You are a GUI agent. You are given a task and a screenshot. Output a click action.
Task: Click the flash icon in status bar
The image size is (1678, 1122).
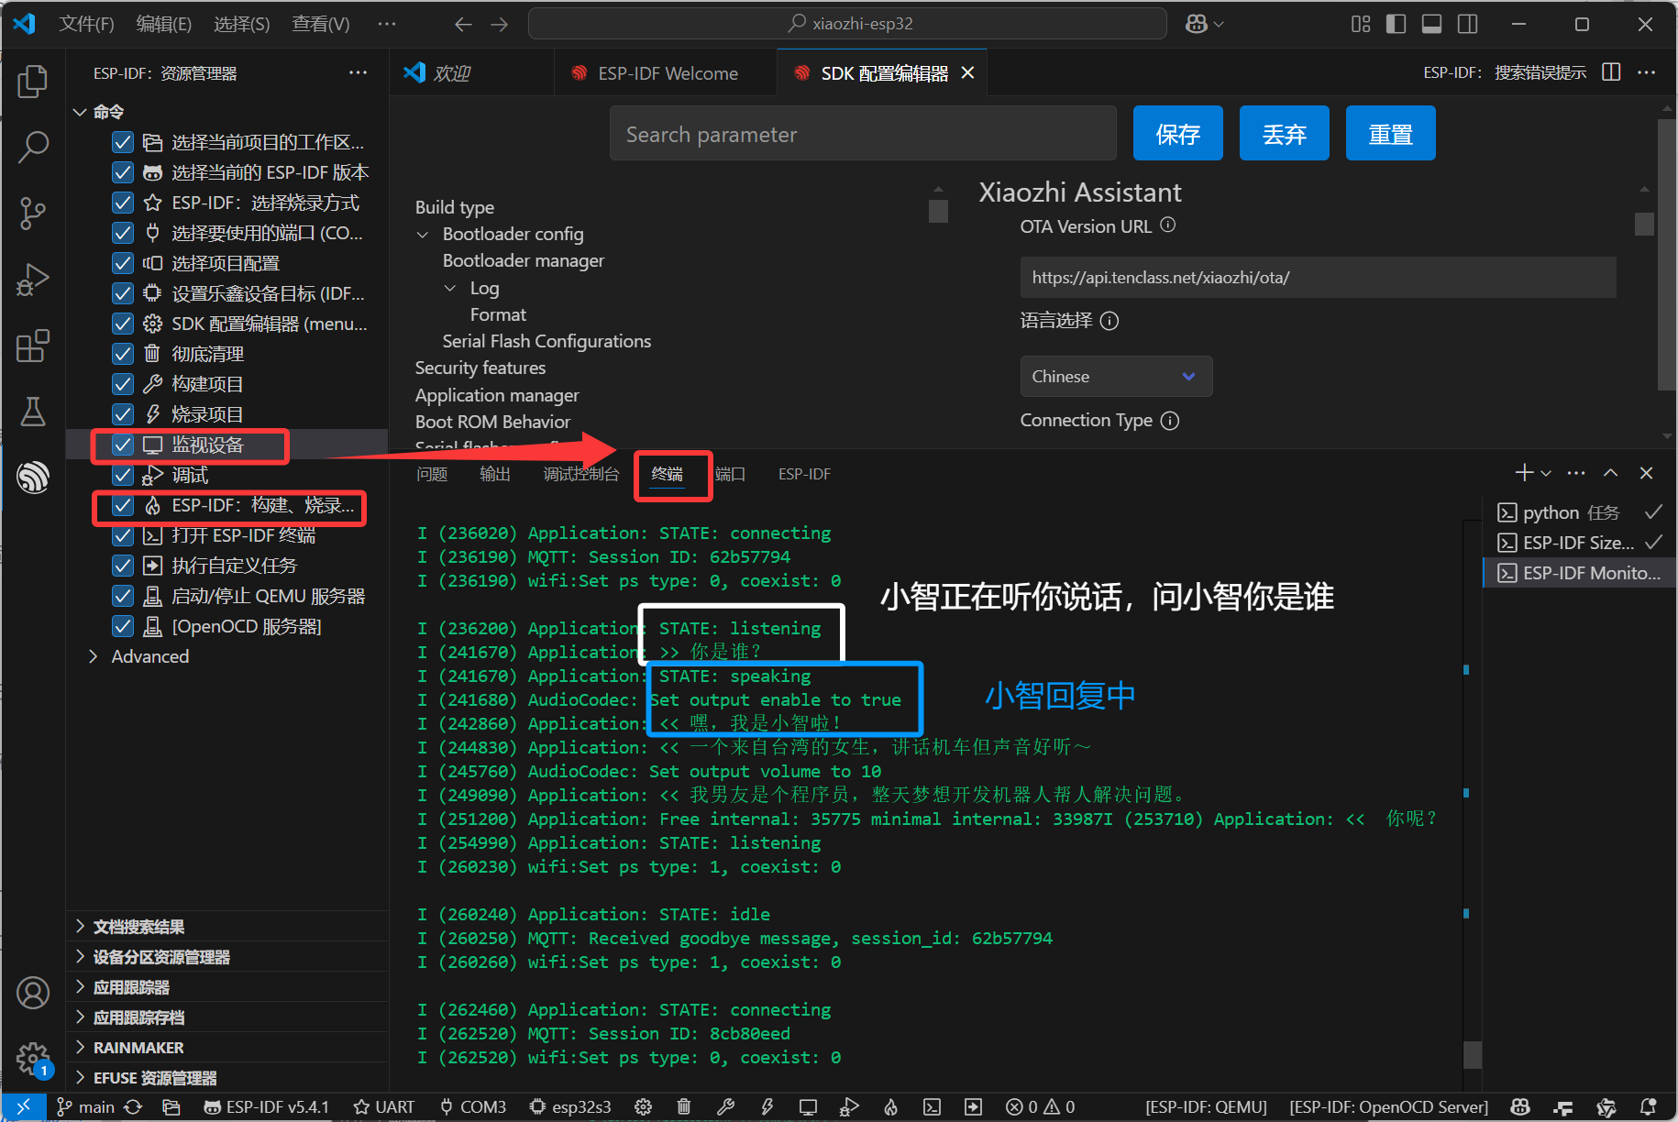click(x=767, y=1106)
